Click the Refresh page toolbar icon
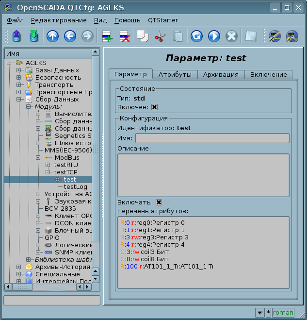 tap(196, 36)
